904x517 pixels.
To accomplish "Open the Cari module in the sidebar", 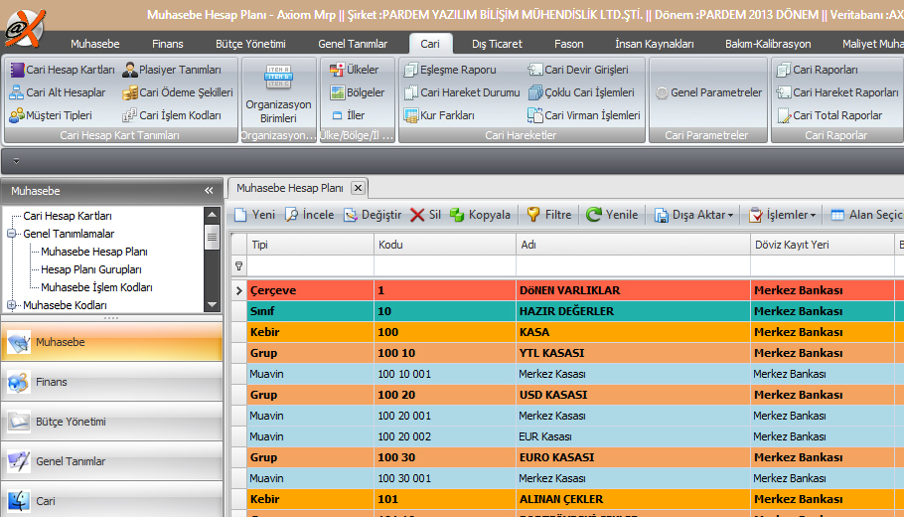I will point(112,500).
